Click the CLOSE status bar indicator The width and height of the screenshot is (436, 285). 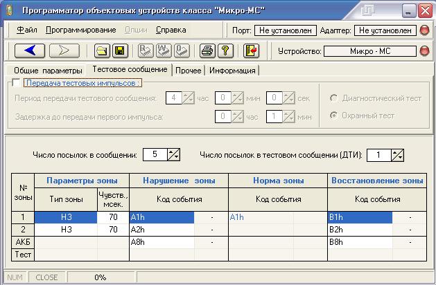pyautogui.click(x=46, y=277)
